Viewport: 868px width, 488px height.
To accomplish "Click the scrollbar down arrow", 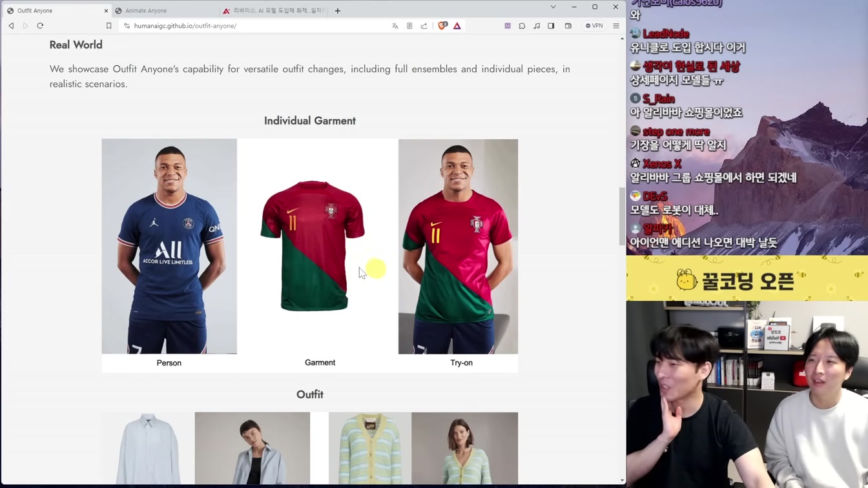I will click(622, 480).
